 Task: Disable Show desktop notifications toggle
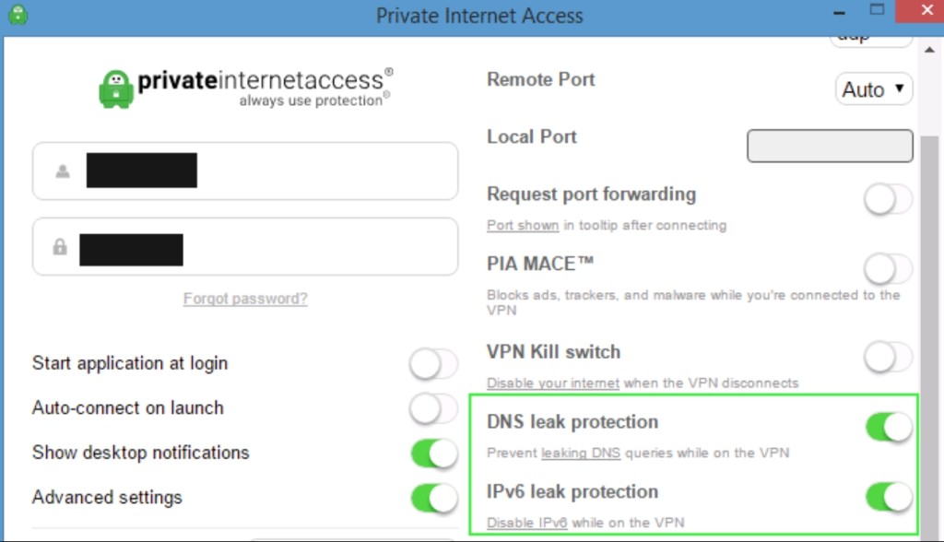pyautogui.click(x=433, y=453)
